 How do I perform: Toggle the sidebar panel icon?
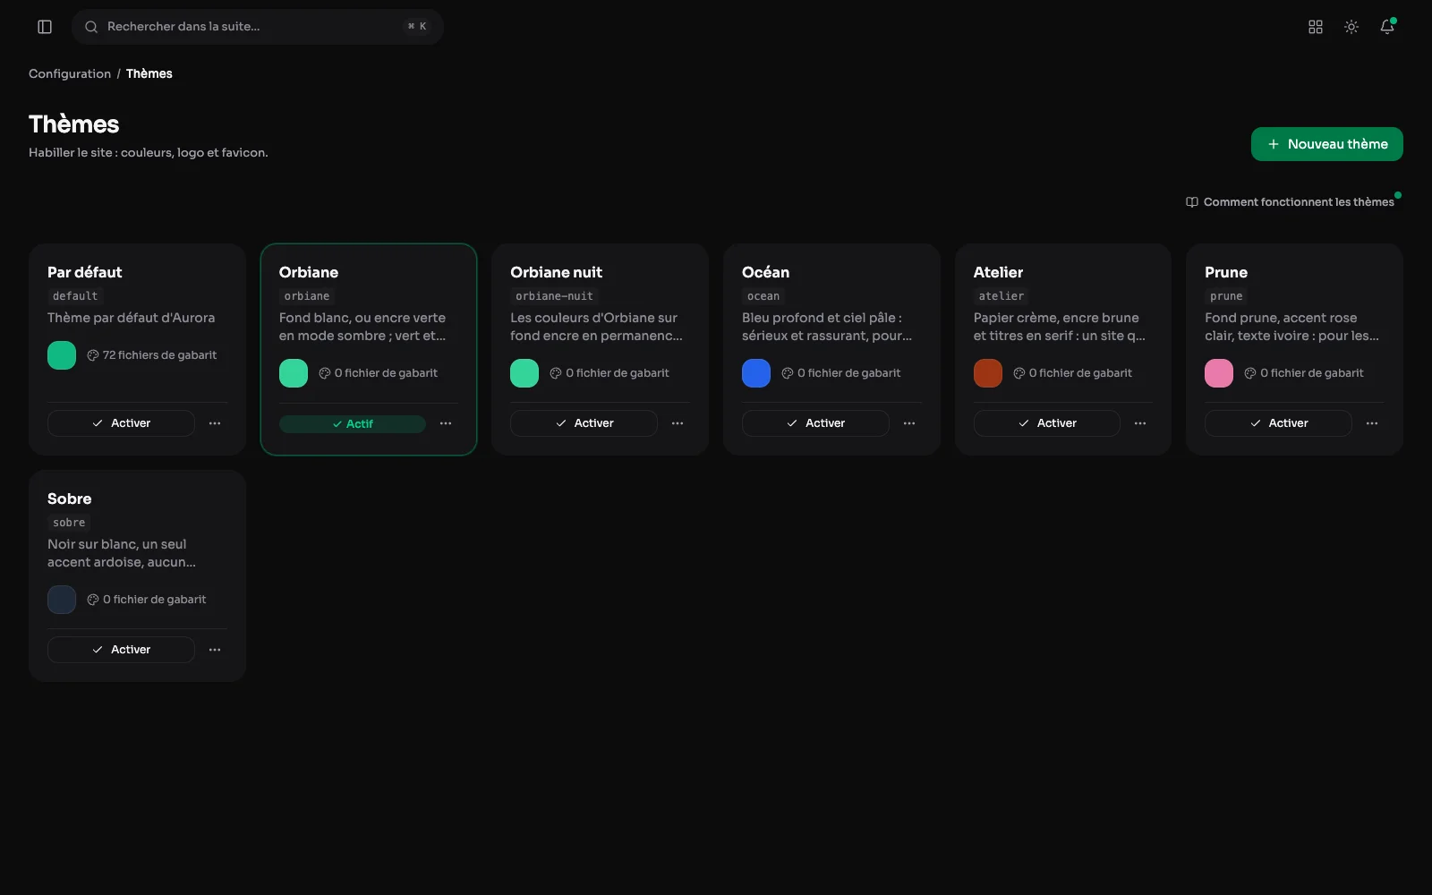point(45,27)
